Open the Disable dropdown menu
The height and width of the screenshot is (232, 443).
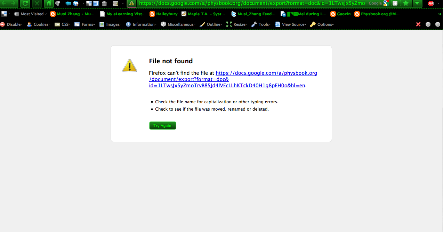click(11, 24)
